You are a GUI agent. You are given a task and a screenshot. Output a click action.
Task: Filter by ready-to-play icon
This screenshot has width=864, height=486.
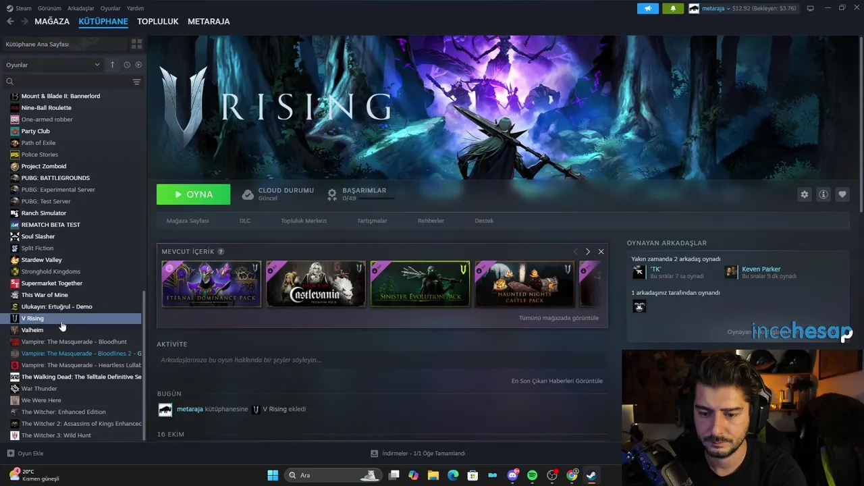tap(138, 65)
